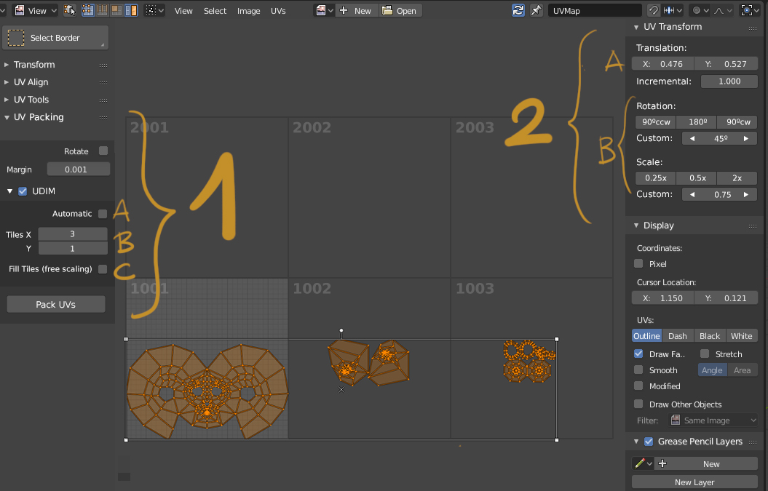
Task: Open proportional editing mode dropdown
Action: point(700,10)
